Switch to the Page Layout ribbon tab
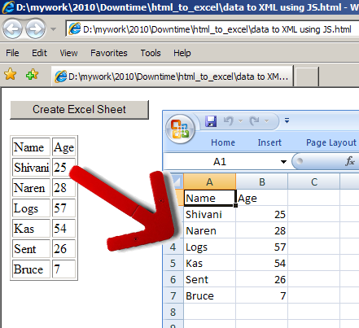The width and height of the screenshot is (359, 328). point(331,142)
